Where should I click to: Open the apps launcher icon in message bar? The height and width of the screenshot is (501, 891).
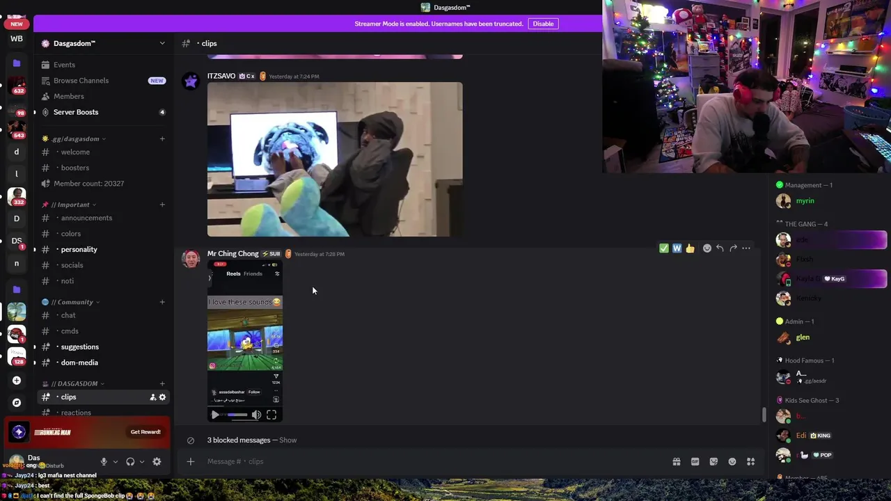coord(751,461)
